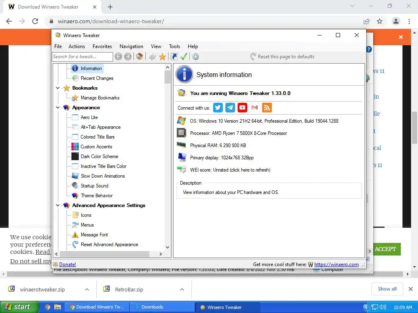Click the create shortcut arrow icon in toolbar

pyautogui.click(x=174, y=56)
